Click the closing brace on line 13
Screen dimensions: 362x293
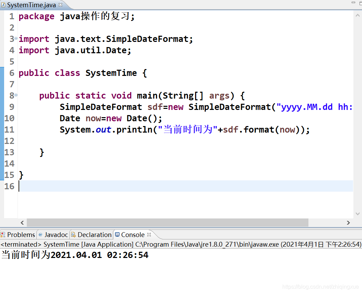(x=42, y=153)
